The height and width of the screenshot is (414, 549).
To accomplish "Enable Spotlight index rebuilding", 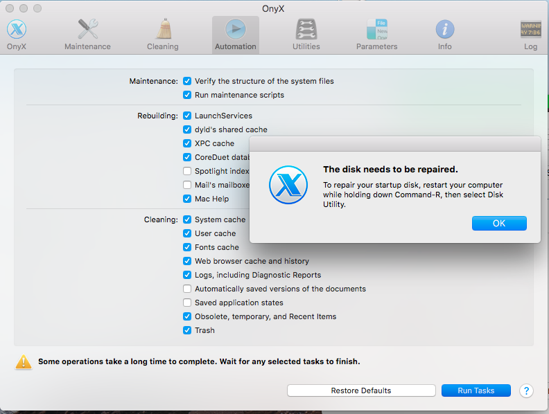I will (187, 171).
